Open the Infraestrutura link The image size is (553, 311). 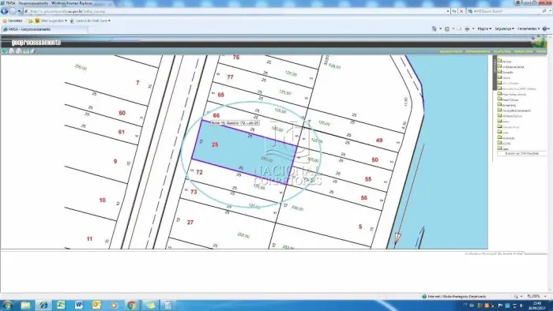point(477,51)
